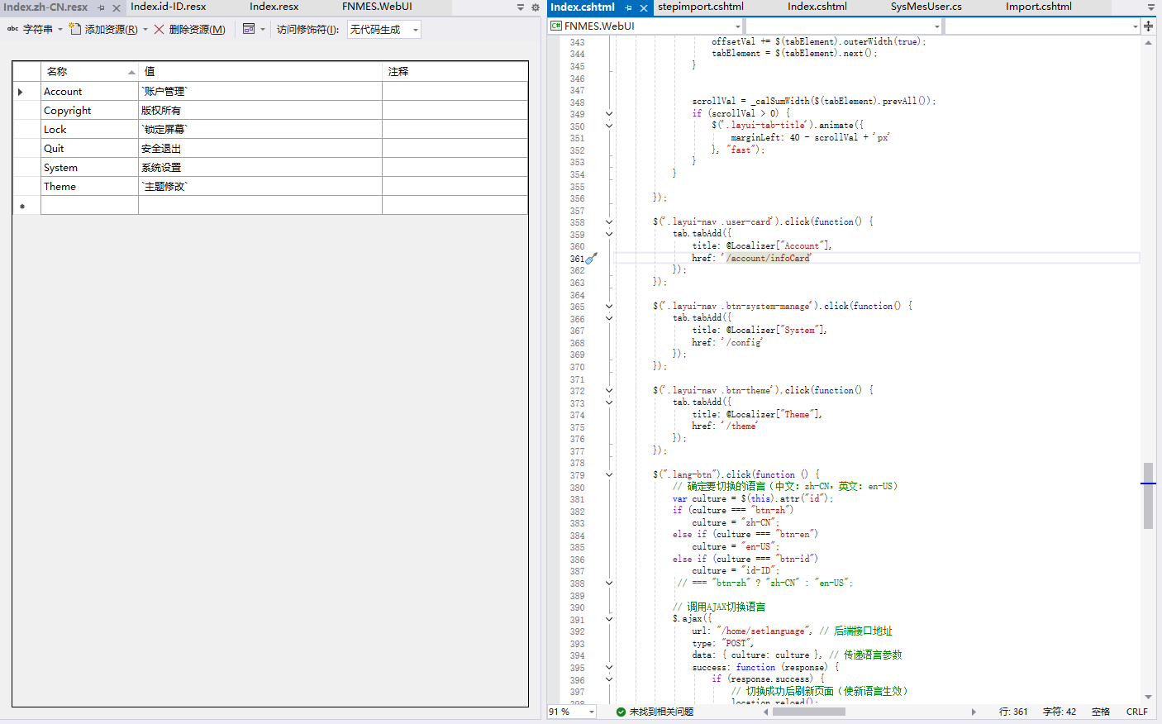Click the split editor window icon

click(x=1148, y=26)
